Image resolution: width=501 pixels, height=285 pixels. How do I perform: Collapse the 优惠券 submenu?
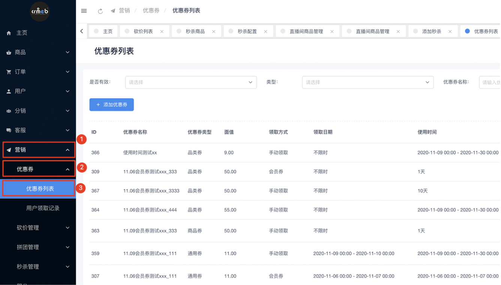click(x=38, y=169)
